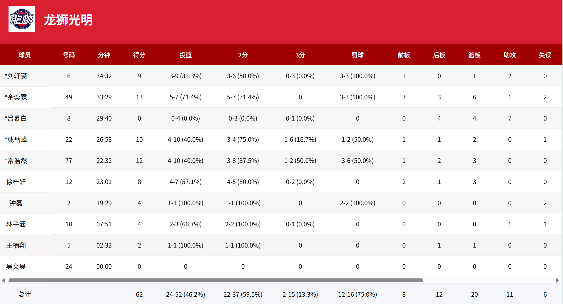Open the 龙狮光明 team title
Image resolution: width=563 pixels, height=304 pixels.
[68, 20]
